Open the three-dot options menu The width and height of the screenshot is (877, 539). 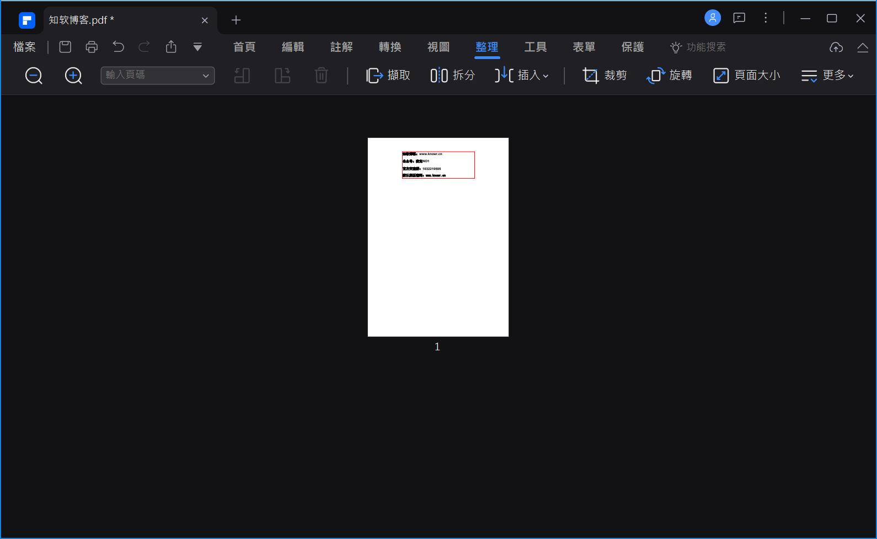766,18
